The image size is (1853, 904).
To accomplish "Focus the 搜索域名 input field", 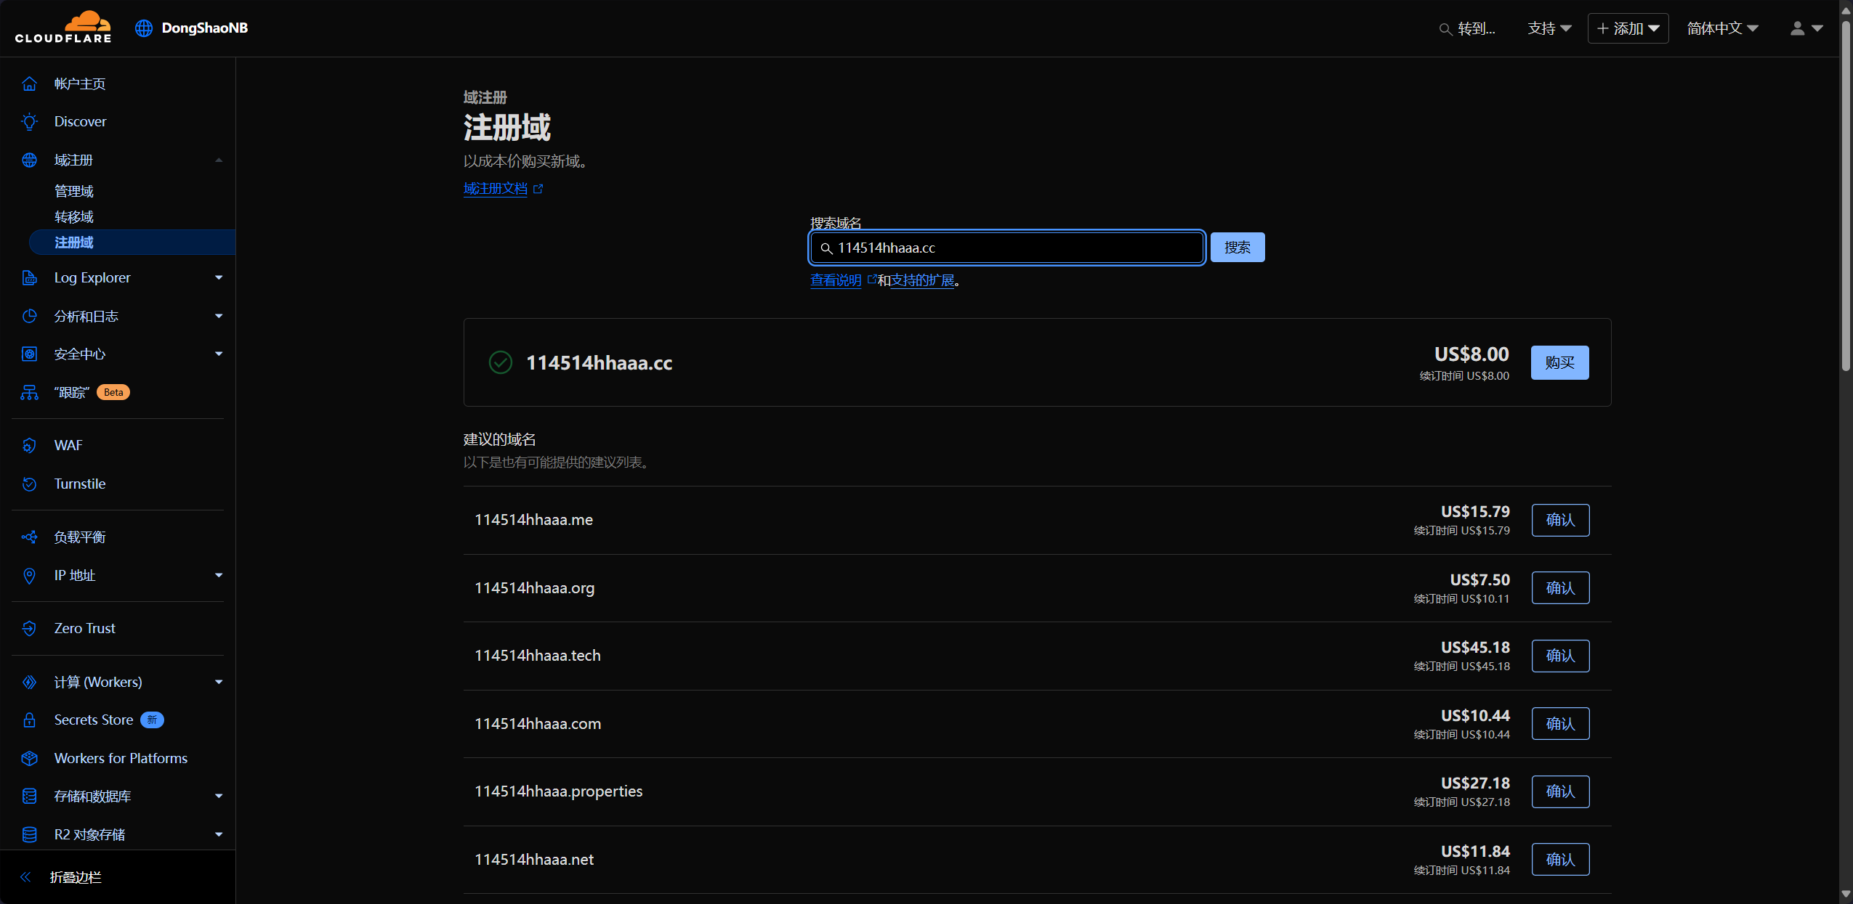I will [1016, 248].
